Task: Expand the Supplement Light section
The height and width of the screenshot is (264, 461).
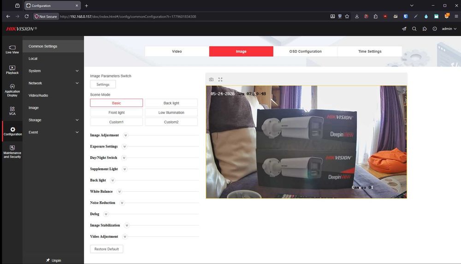Action: point(124,169)
